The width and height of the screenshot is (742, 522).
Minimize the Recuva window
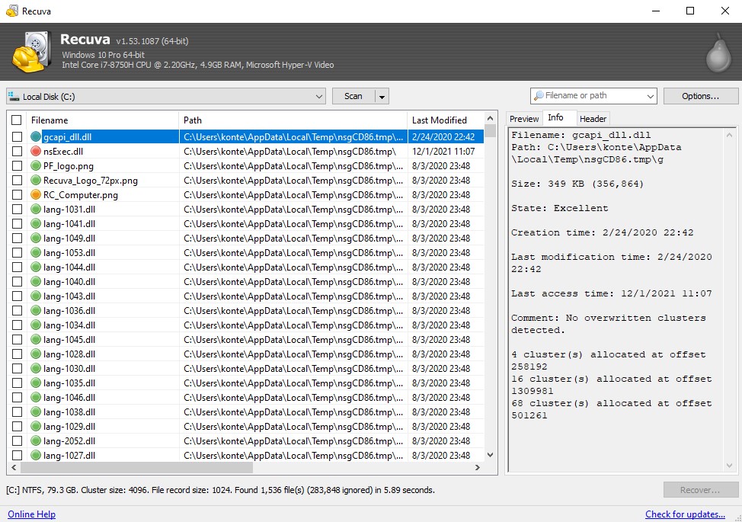click(656, 11)
